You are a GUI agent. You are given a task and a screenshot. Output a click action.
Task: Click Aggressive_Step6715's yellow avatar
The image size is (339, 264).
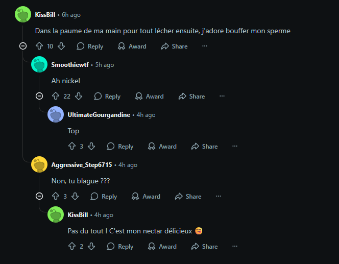point(39,165)
